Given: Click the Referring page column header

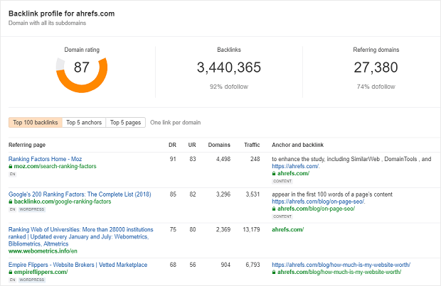Looking at the screenshot, I should (x=27, y=145).
